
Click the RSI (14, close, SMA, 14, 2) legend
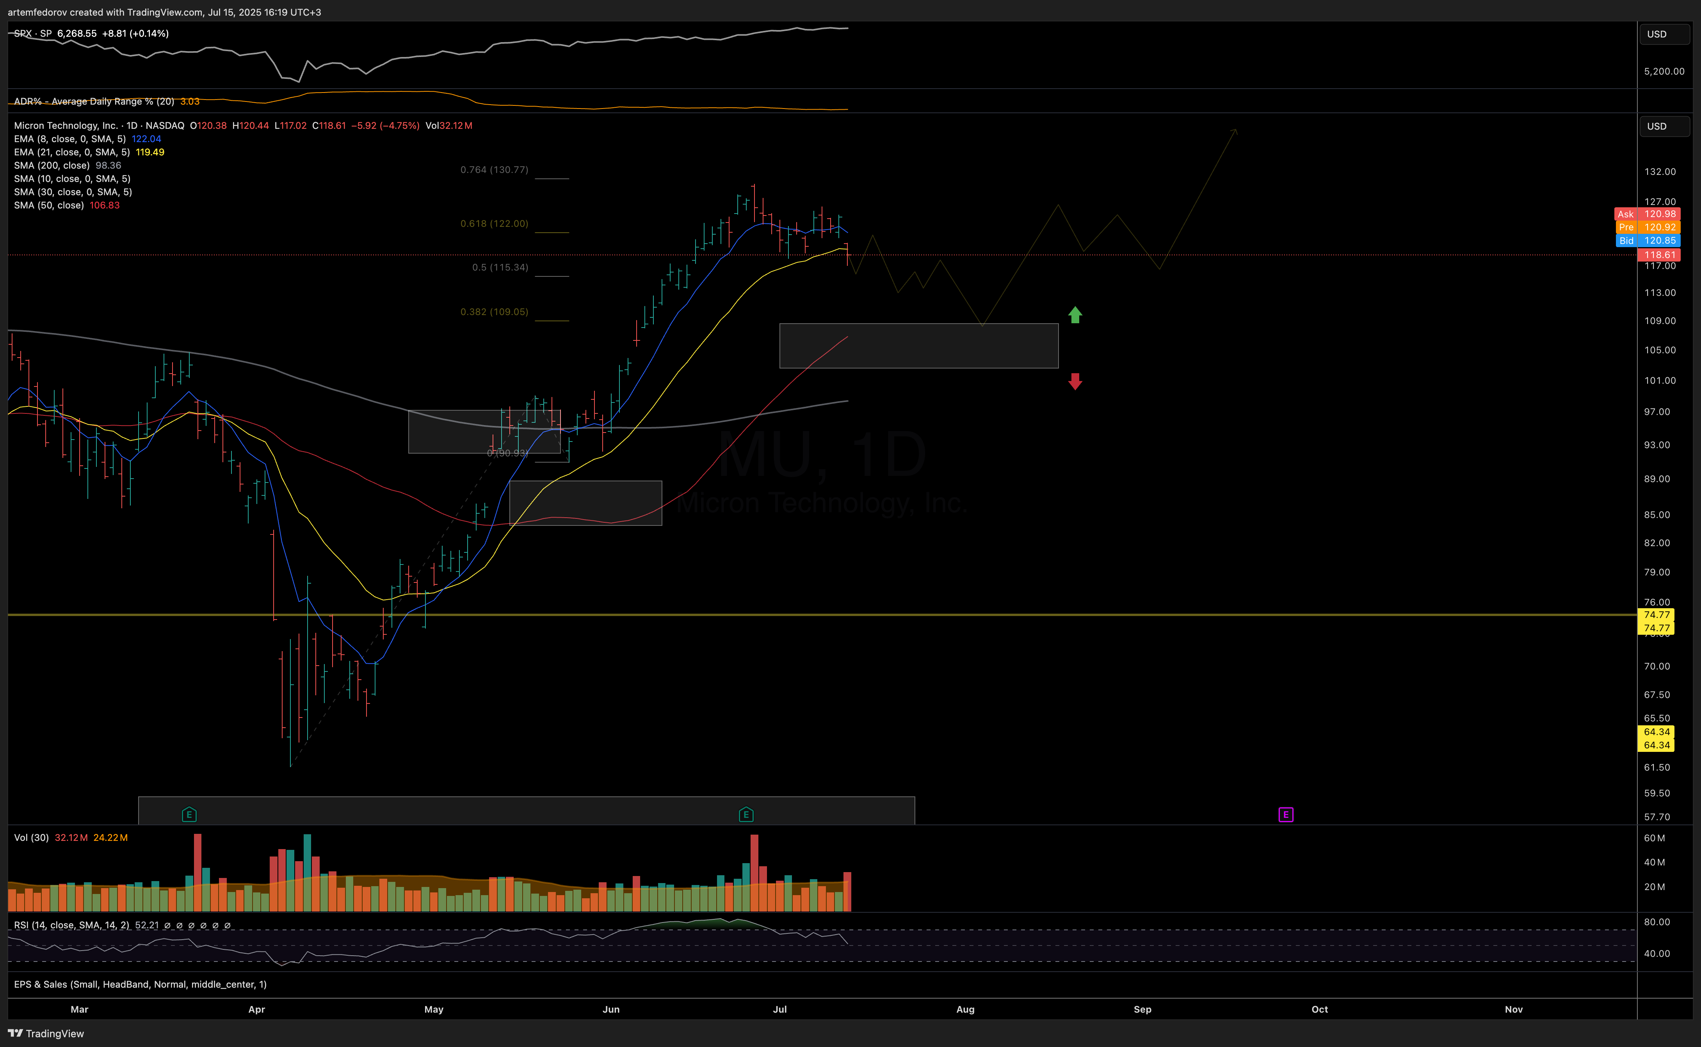71,925
